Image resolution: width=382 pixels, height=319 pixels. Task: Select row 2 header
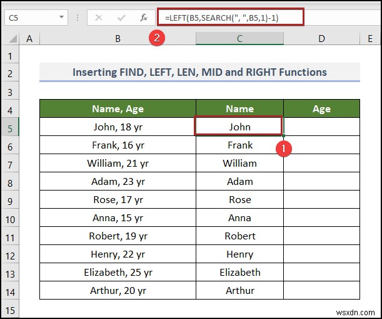(10, 73)
